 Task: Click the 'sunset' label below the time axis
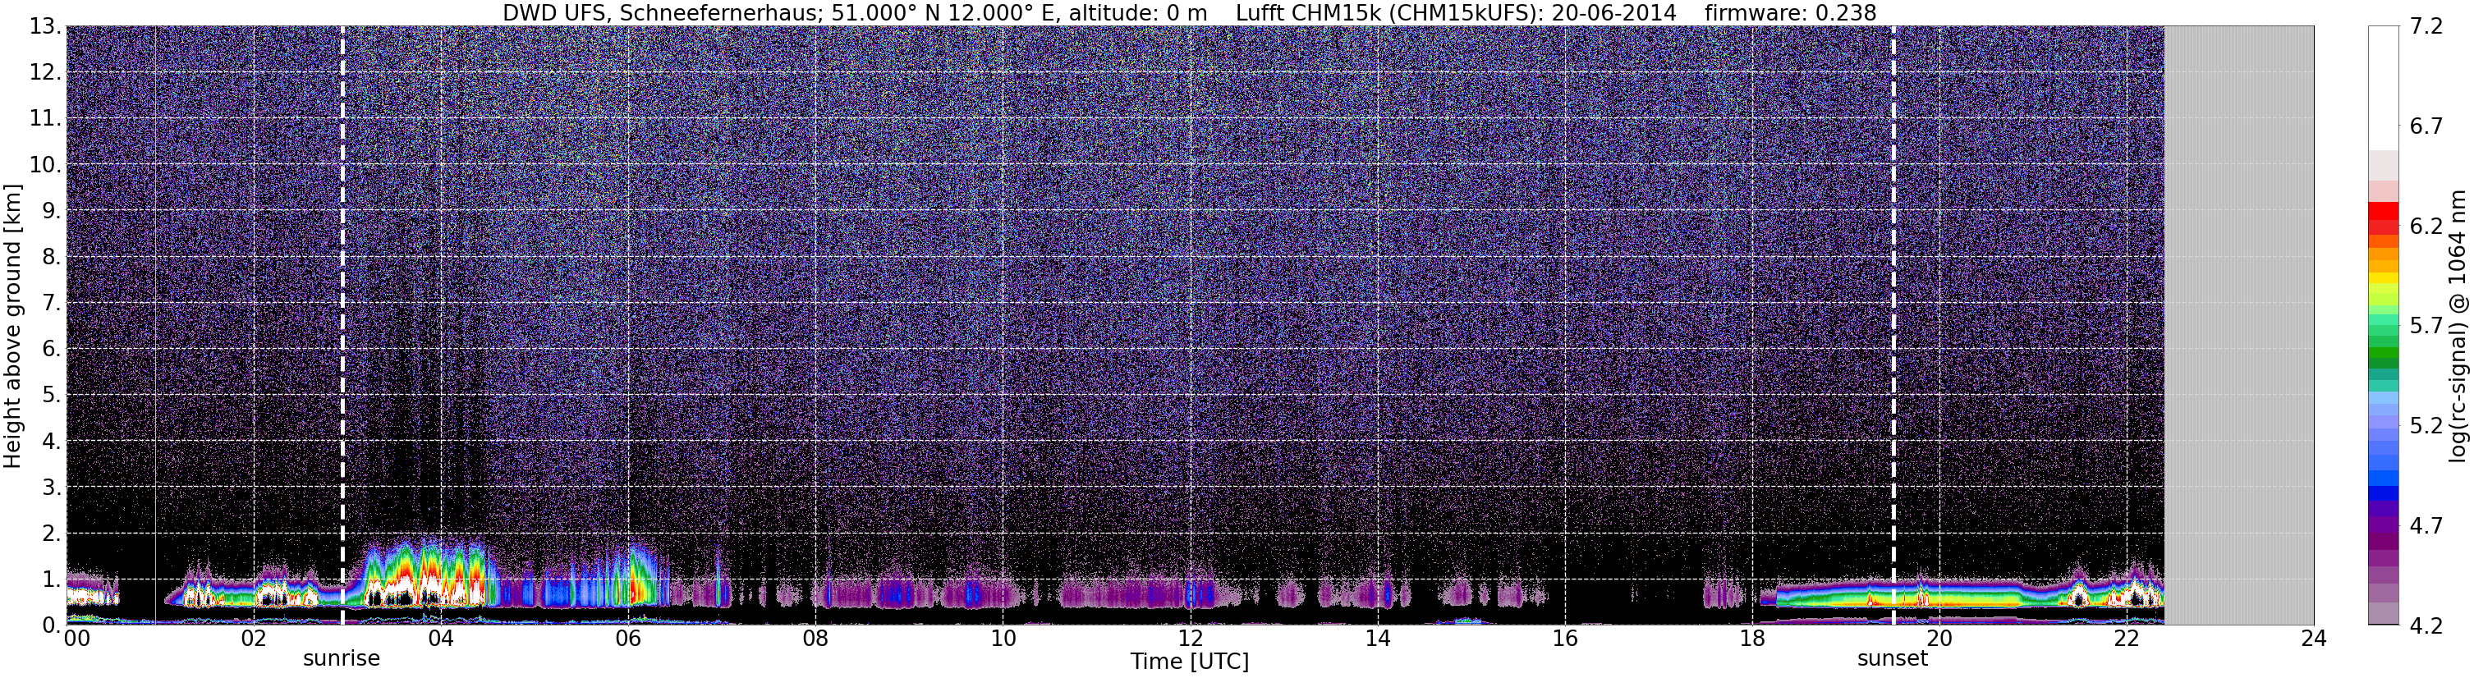(x=1893, y=659)
